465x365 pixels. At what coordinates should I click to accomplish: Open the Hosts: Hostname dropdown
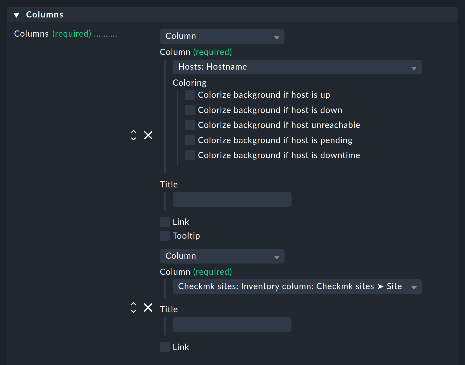[x=297, y=67]
